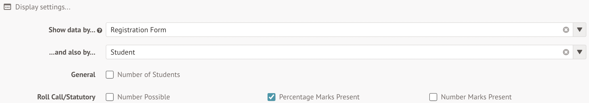
Task: Click the Display settings panel icon
Action: (7, 7)
